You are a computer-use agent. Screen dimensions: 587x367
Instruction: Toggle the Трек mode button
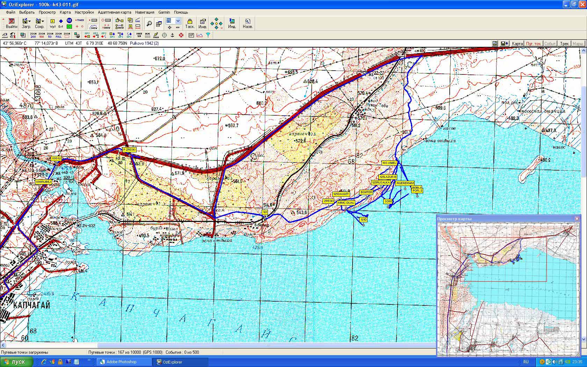pyautogui.click(x=564, y=44)
